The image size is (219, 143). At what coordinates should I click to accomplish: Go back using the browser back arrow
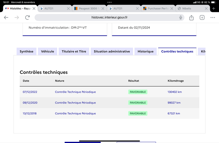coord(6,17)
